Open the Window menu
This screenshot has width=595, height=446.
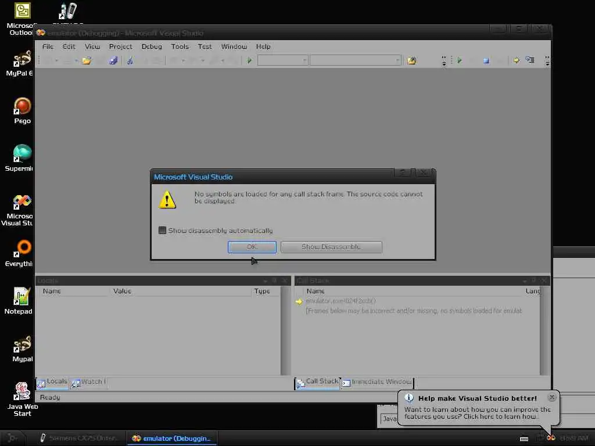pyautogui.click(x=234, y=46)
